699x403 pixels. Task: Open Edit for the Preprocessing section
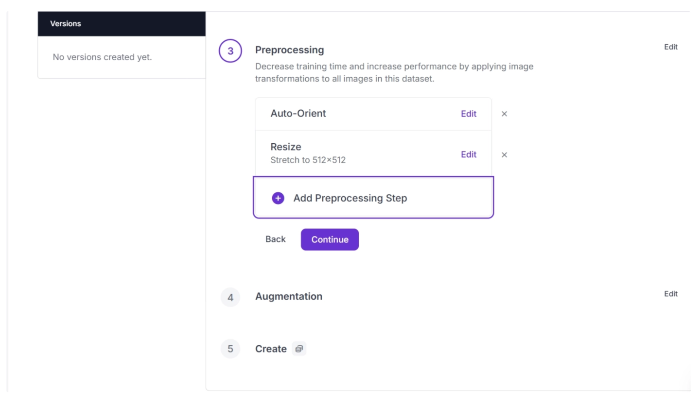click(x=670, y=47)
